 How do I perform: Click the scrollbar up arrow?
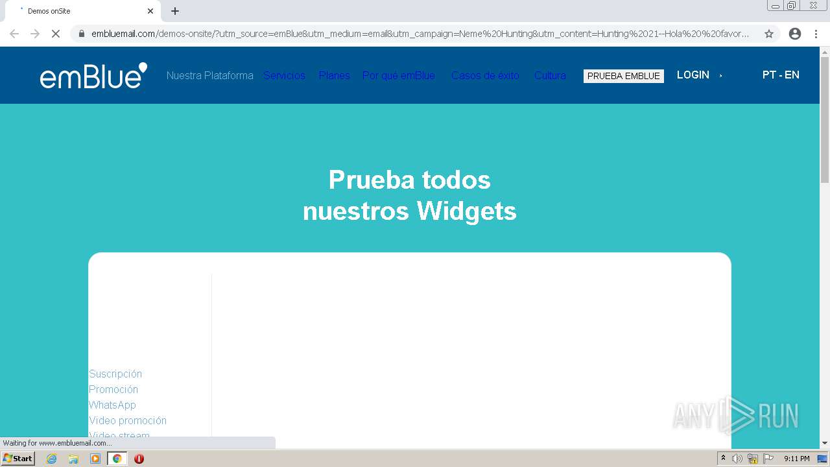point(825,51)
